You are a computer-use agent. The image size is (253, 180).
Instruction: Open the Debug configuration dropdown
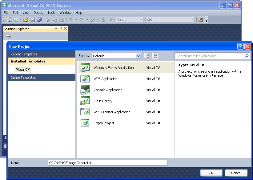pyautogui.click(x=129, y=20)
